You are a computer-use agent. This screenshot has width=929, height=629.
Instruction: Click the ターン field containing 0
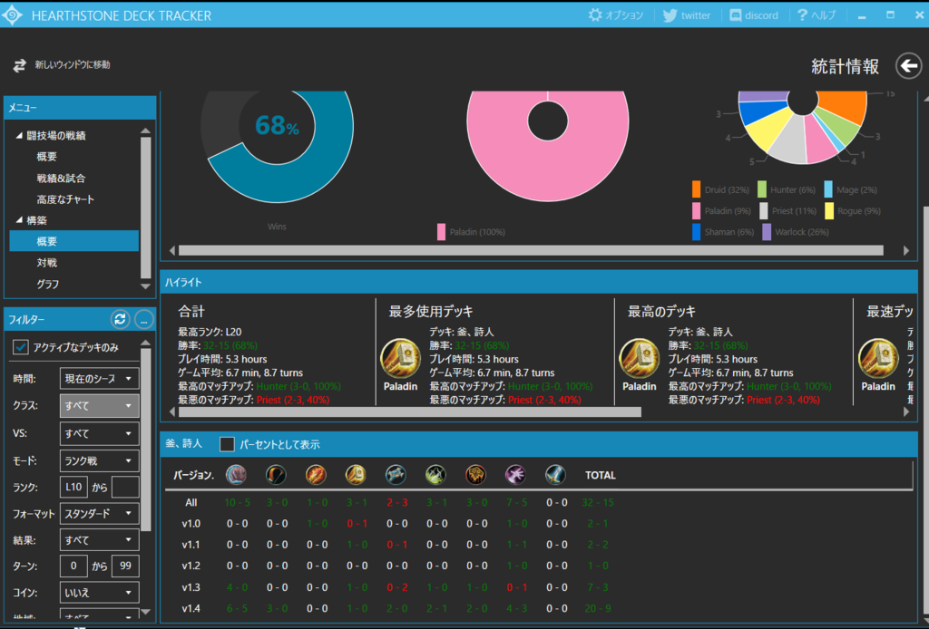click(x=73, y=566)
